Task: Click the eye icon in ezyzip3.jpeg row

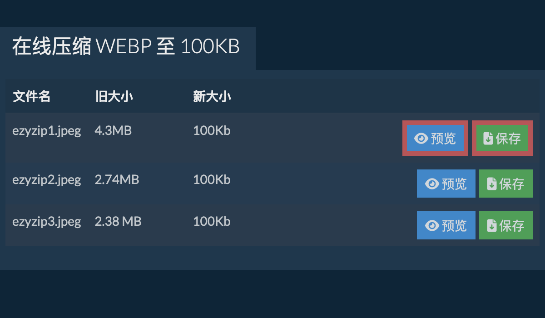Action: pyautogui.click(x=432, y=225)
